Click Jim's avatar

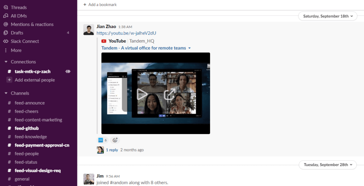(89, 179)
